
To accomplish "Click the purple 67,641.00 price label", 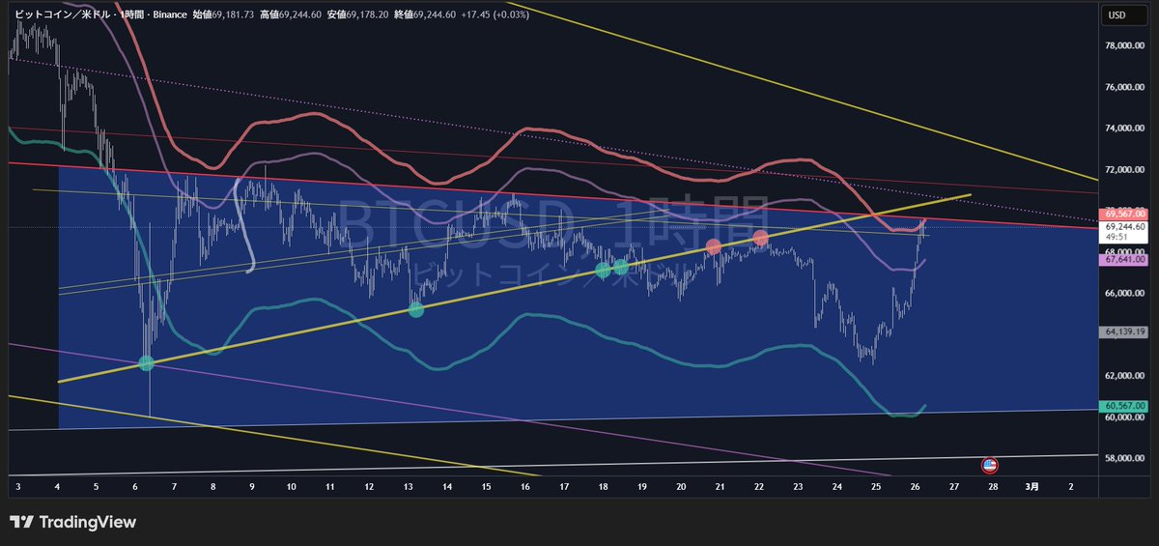I will tap(1123, 260).
